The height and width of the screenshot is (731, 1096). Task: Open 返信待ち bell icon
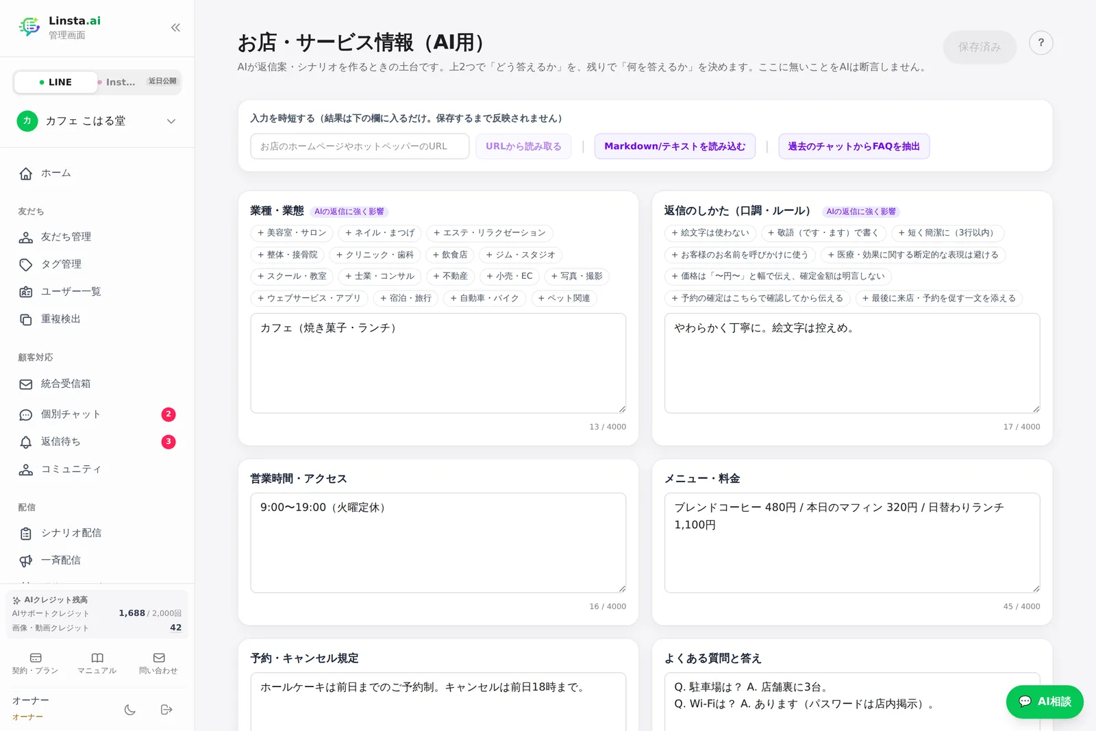pos(26,442)
